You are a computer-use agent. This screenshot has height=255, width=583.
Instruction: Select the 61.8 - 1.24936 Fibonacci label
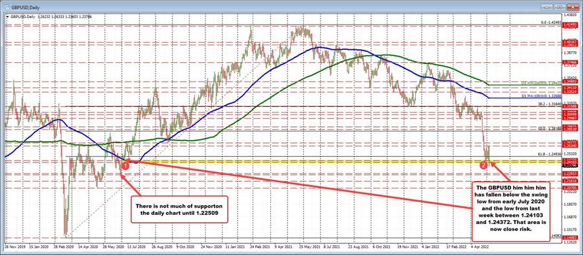[550, 154]
